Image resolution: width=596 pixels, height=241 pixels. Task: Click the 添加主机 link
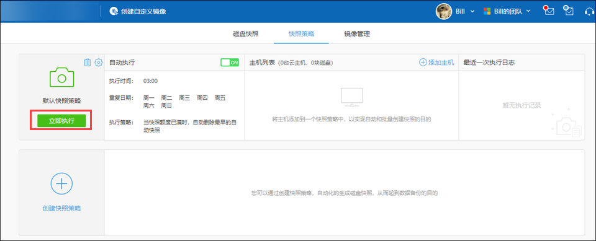pos(436,63)
